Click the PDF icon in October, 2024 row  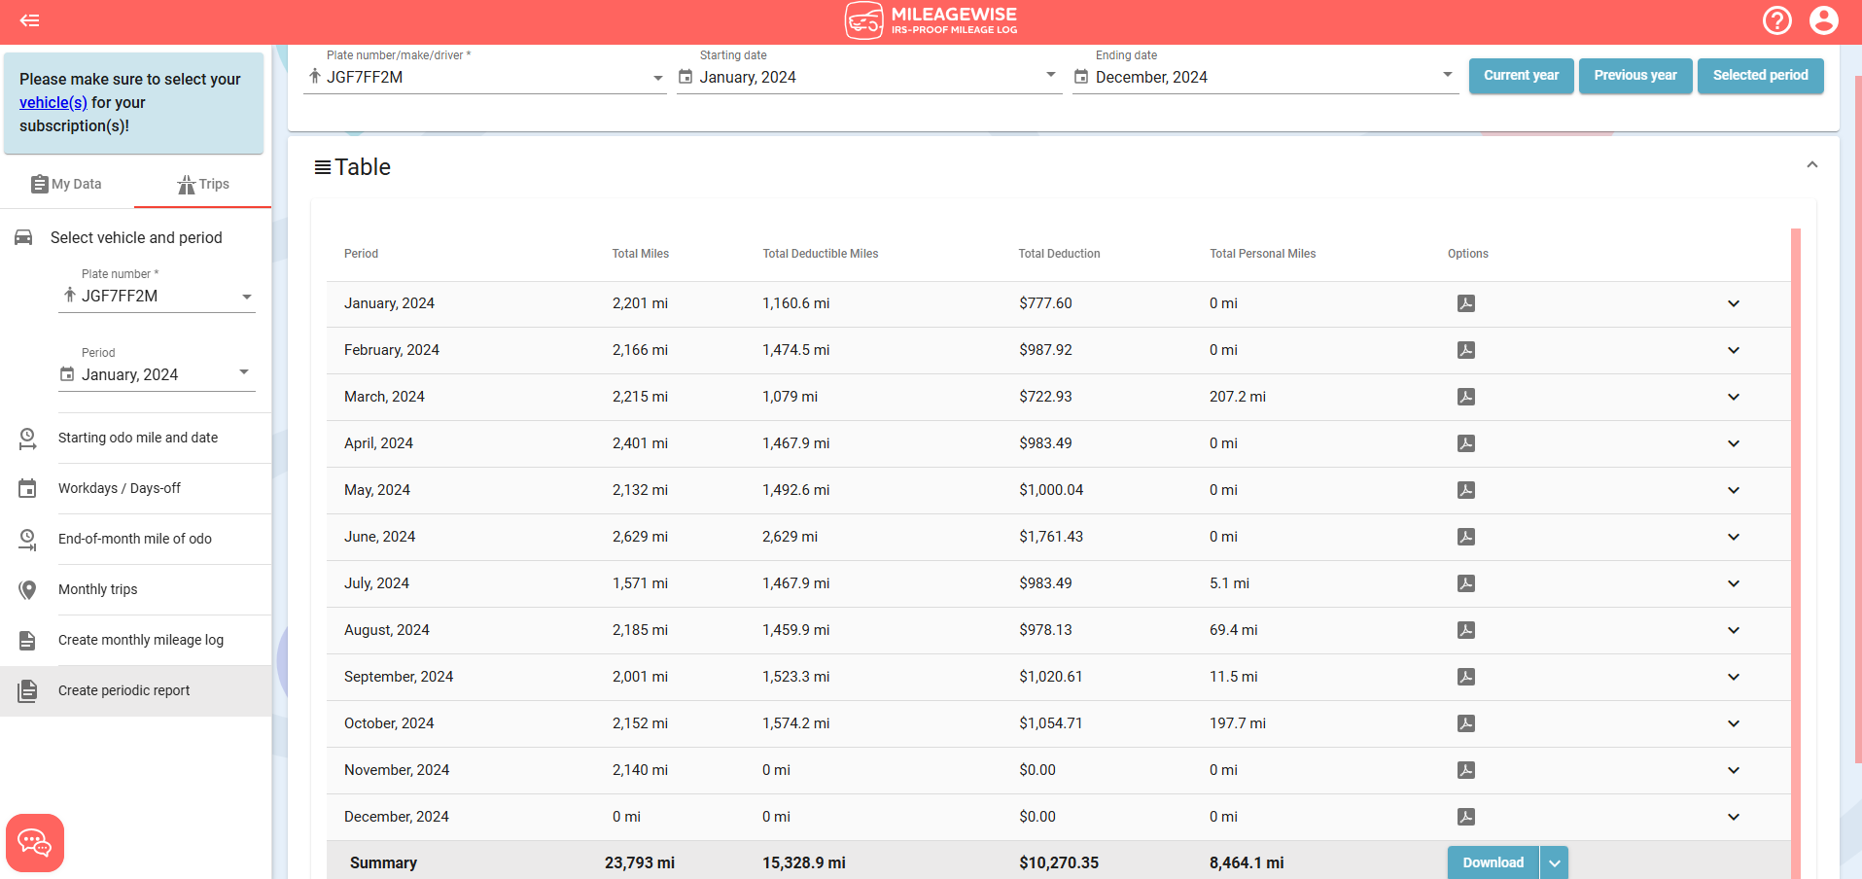click(1466, 723)
